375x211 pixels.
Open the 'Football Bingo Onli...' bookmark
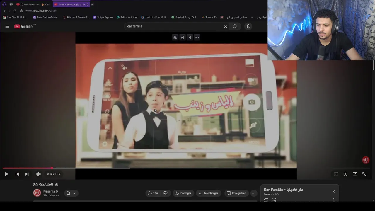pyautogui.click(x=185, y=17)
